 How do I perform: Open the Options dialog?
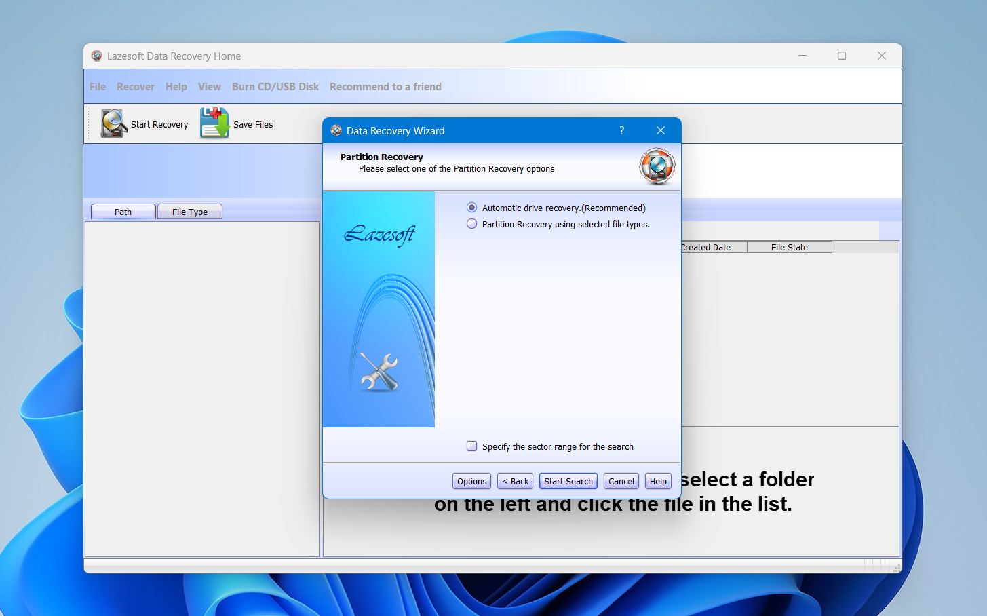[x=471, y=480]
